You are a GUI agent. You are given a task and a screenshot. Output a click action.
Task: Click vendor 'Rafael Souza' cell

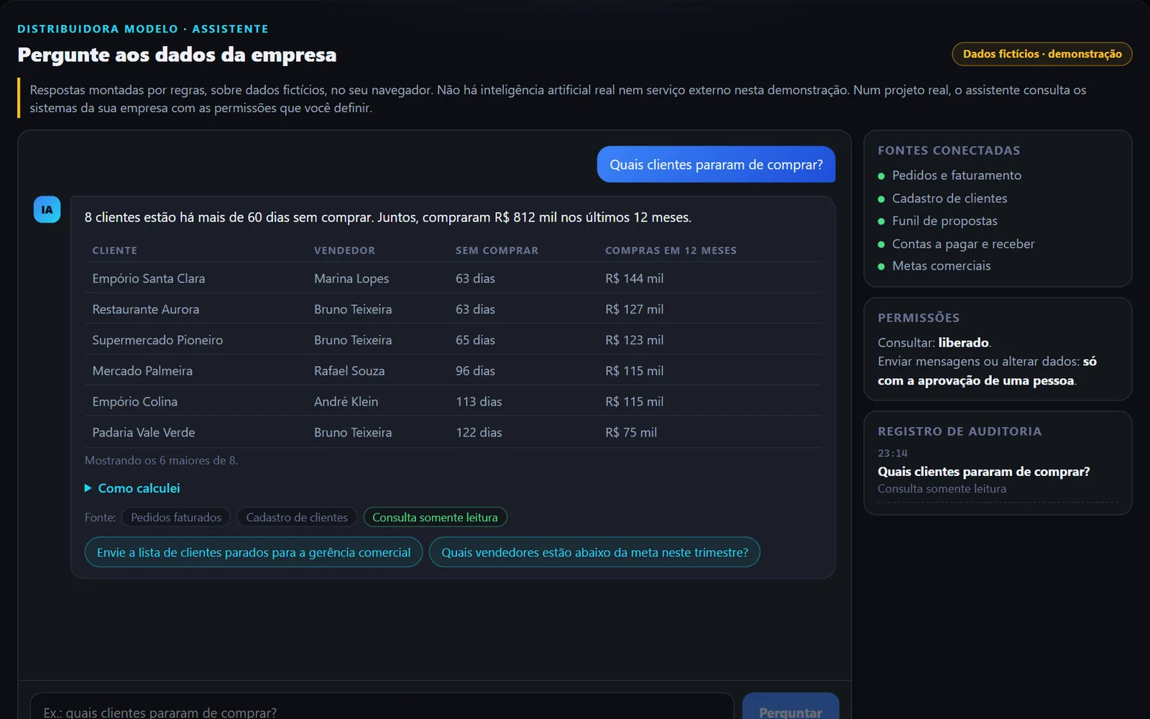point(349,371)
